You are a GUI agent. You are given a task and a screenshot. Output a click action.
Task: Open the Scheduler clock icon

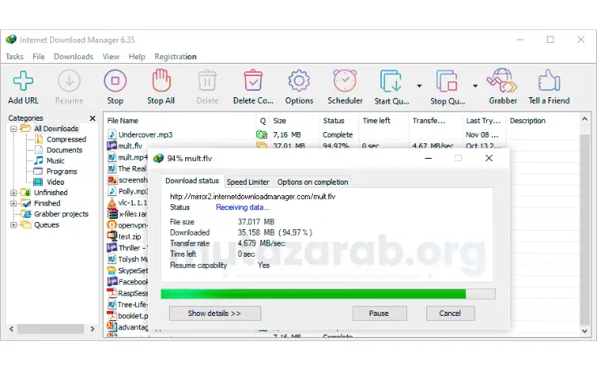click(345, 80)
